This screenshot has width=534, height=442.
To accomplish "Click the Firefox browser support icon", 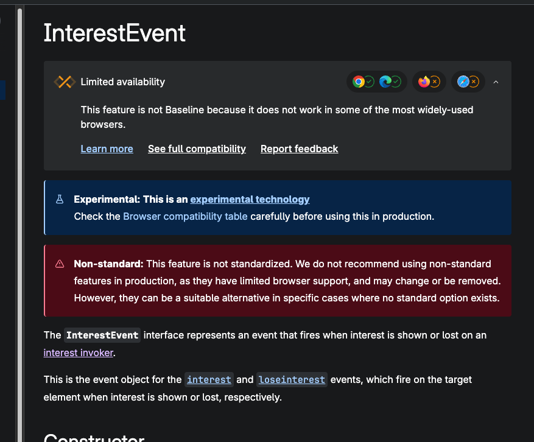I will (x=424, y=82).
